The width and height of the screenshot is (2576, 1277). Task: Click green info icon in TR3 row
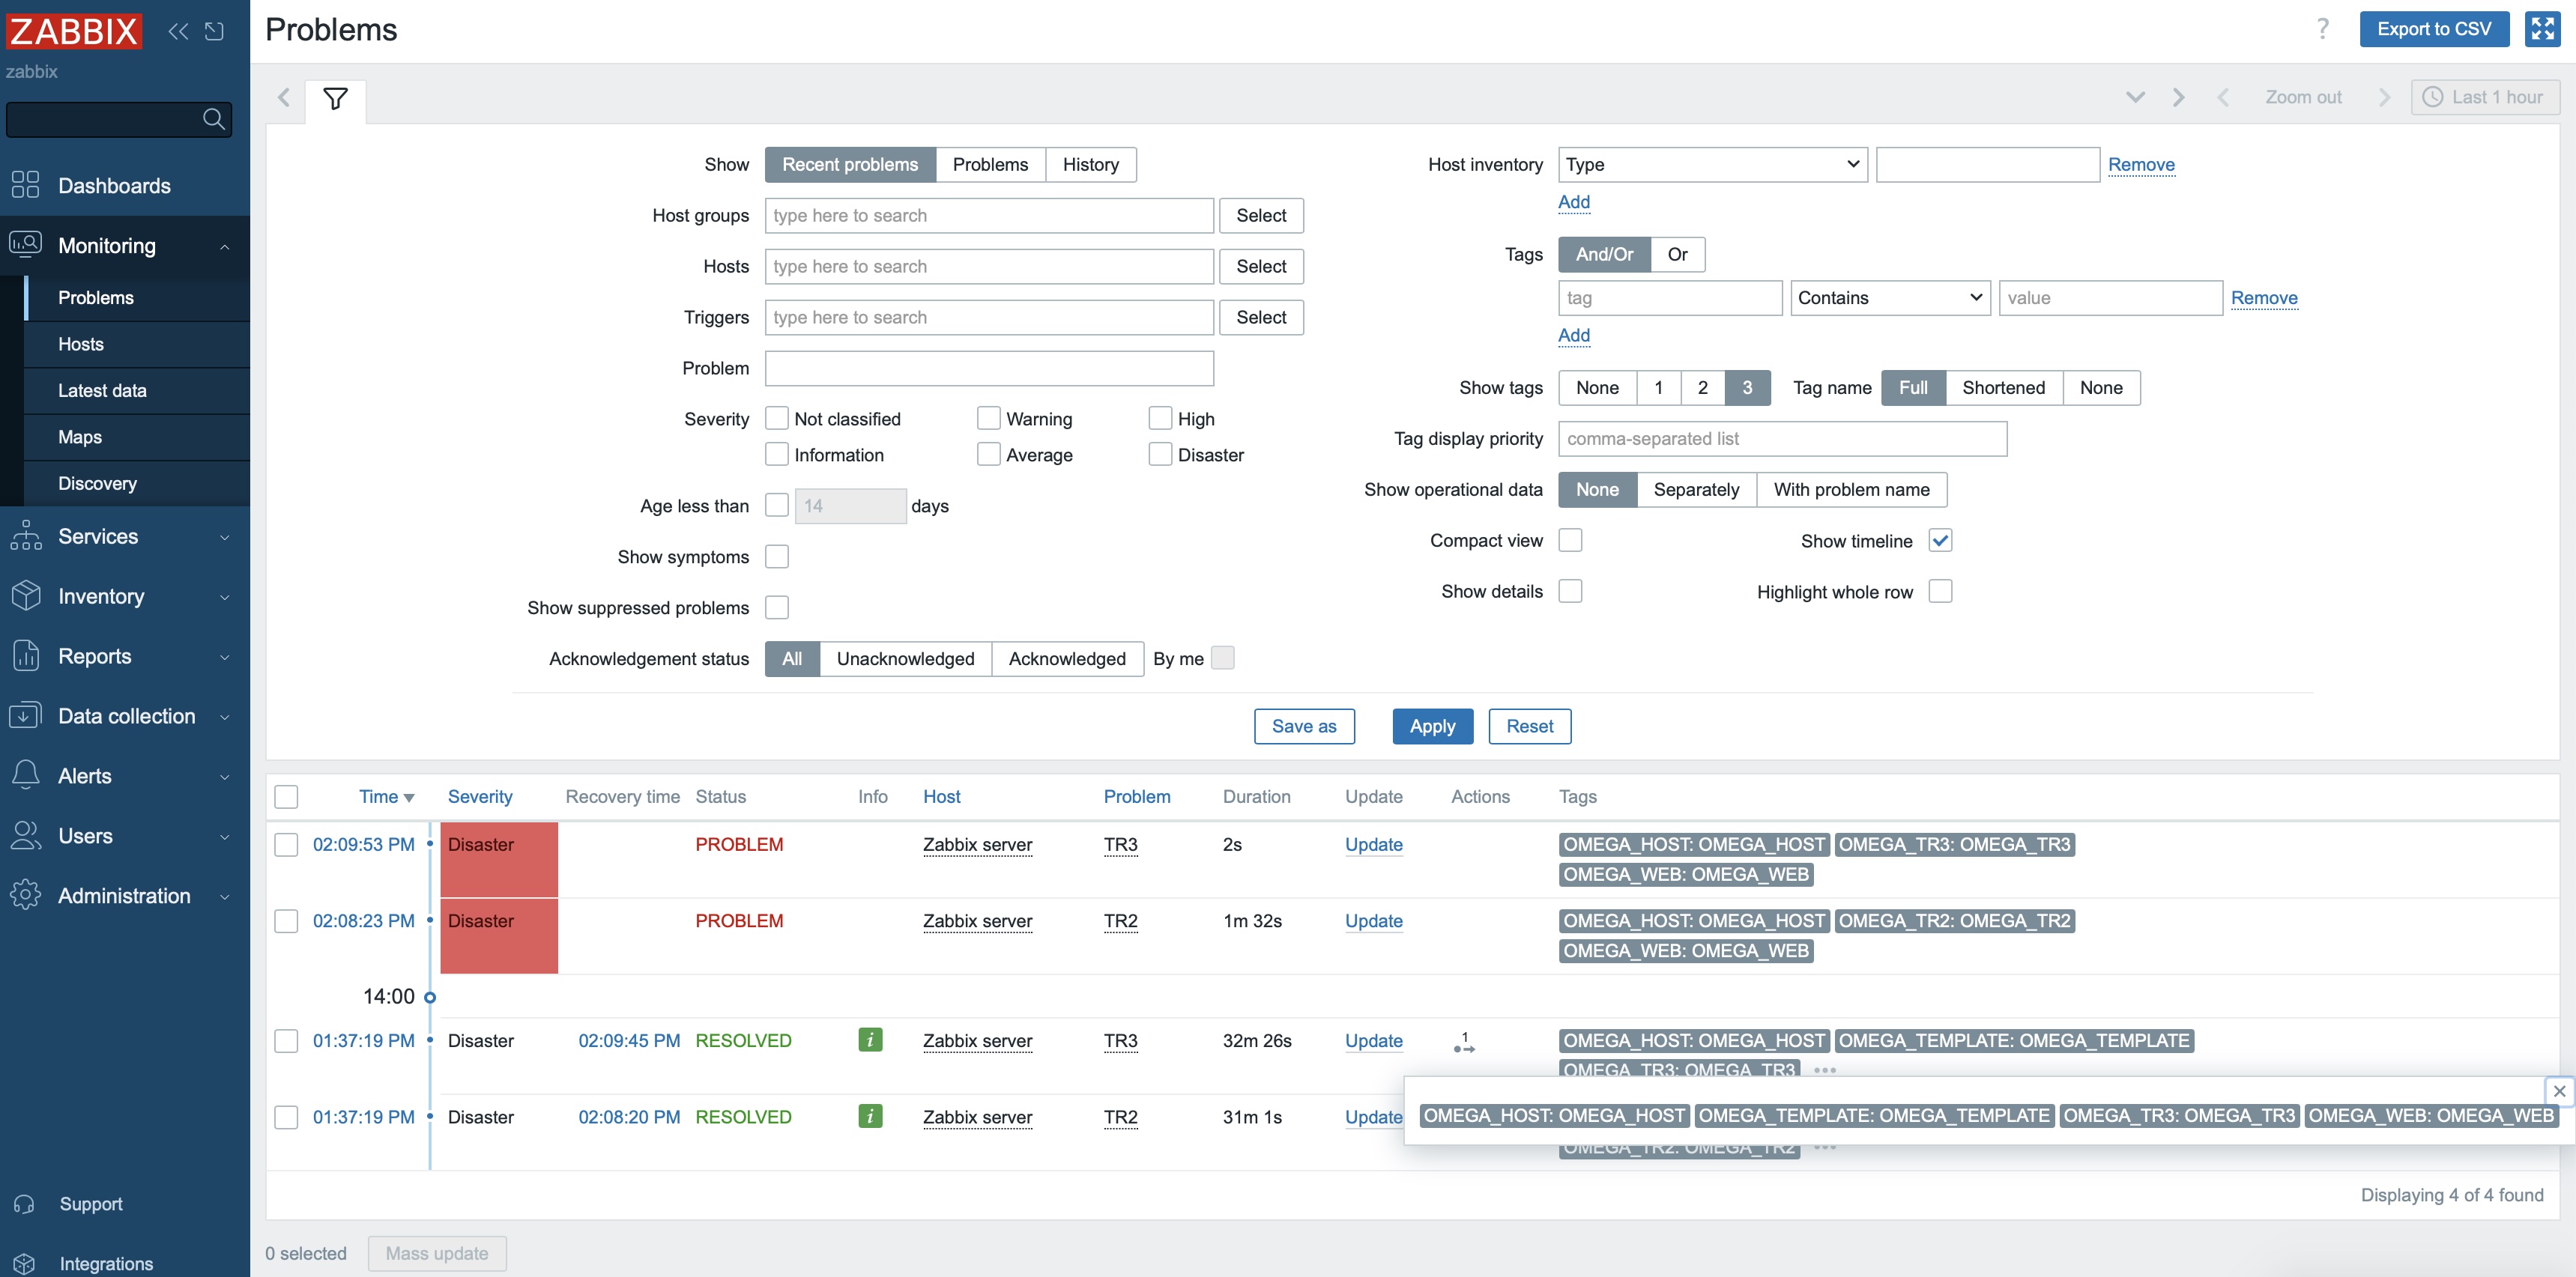[x=870, y=1040]
